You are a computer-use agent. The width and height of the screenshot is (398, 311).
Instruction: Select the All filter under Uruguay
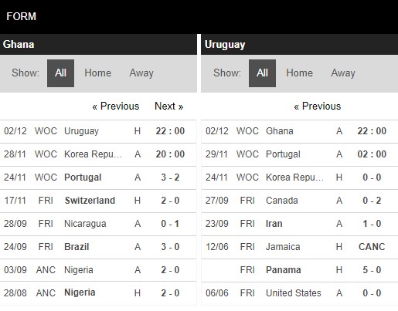[x=262, y=73]
